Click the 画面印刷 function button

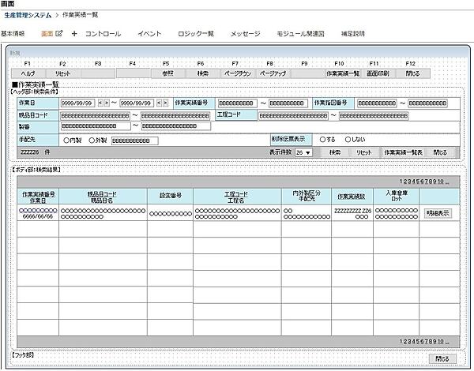point(377,73)
